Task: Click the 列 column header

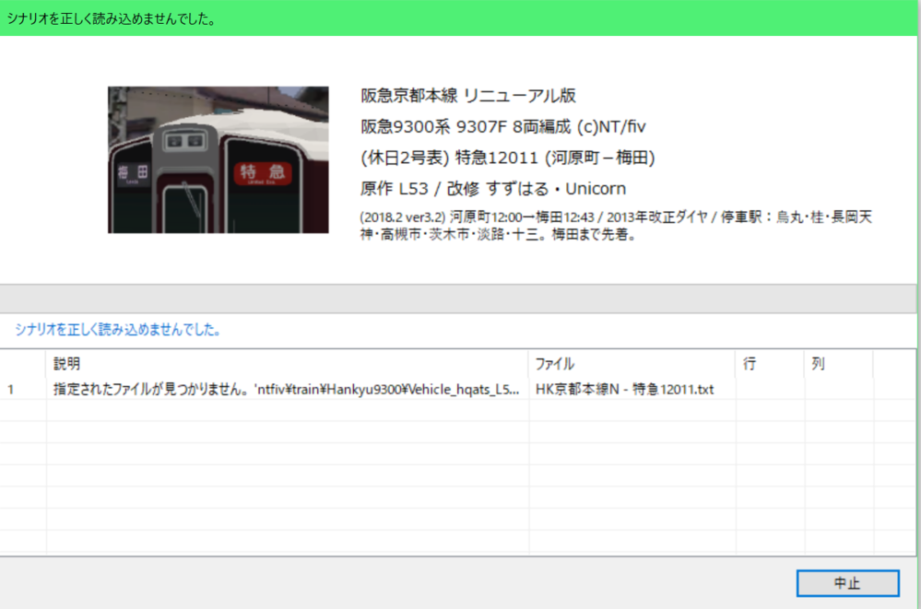Action: pos(838,364)
